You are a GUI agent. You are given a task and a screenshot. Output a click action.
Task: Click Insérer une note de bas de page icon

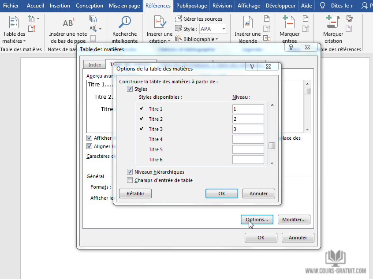pos(68,23)
